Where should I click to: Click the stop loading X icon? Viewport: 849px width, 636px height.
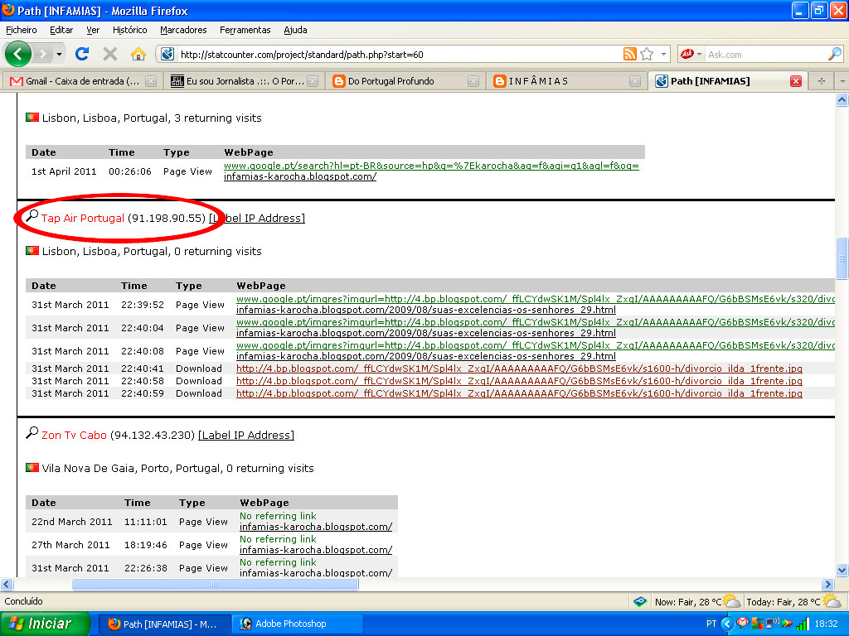[x=110, y=54]
